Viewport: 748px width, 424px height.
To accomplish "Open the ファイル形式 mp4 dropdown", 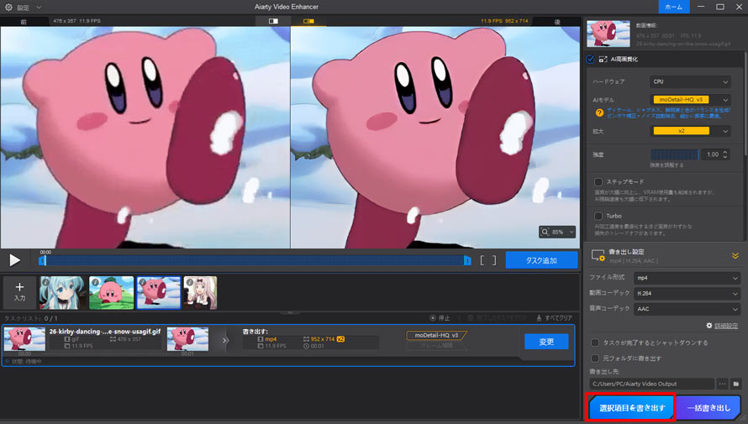I will click(x=687, y=278).
